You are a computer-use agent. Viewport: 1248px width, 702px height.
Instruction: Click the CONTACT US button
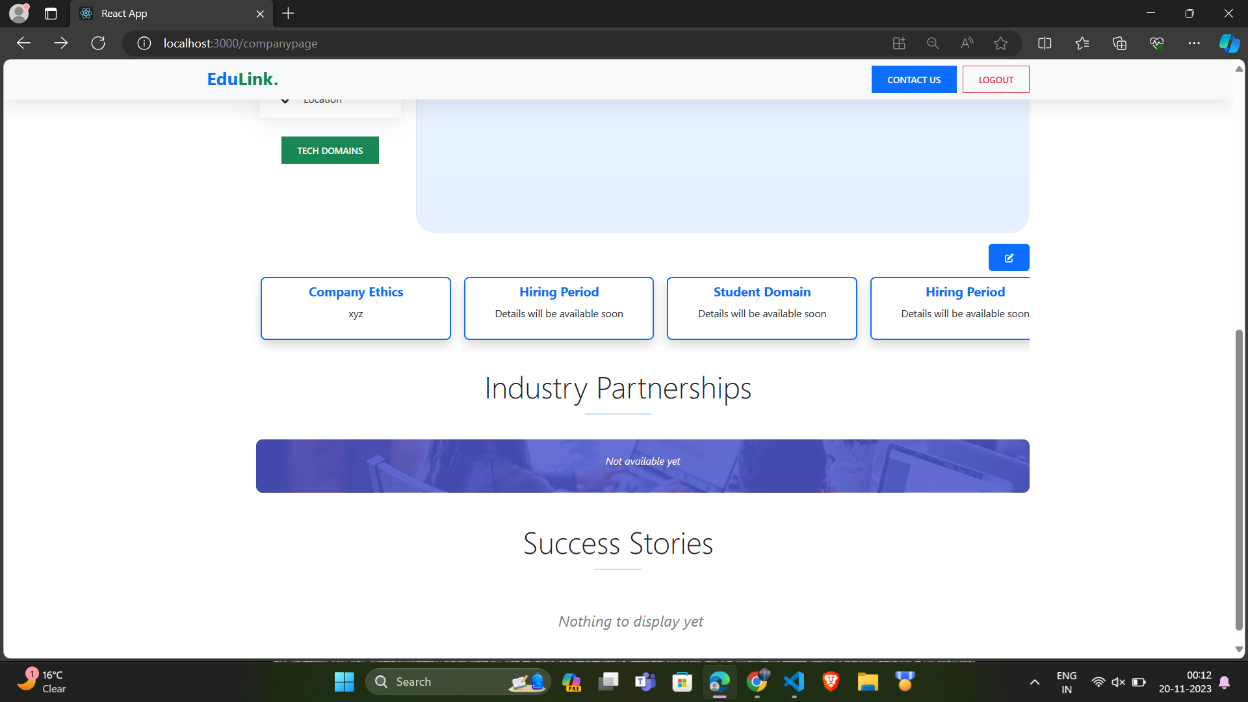(x=913, y=79)
